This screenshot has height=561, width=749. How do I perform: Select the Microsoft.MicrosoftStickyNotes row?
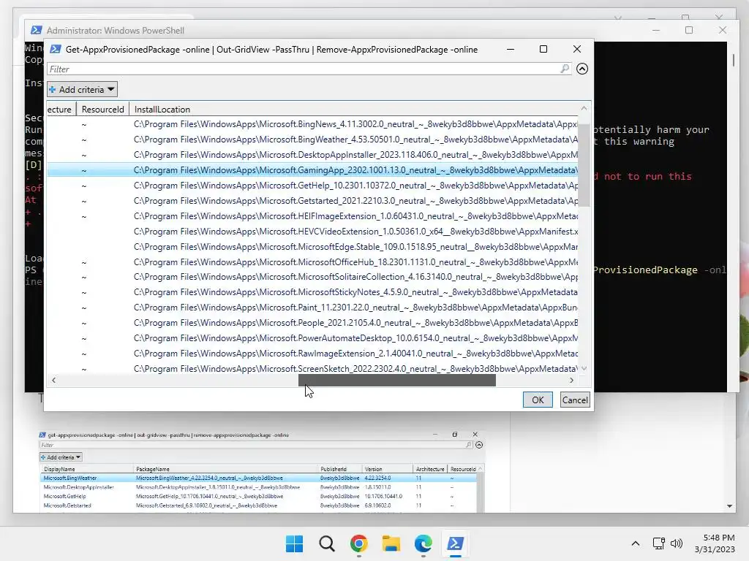(x=312, y=292)
